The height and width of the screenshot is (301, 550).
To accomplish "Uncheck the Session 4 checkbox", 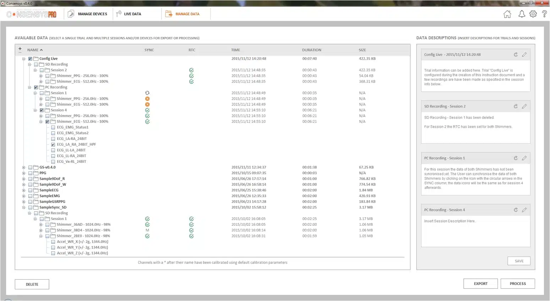I will point(42,110).
